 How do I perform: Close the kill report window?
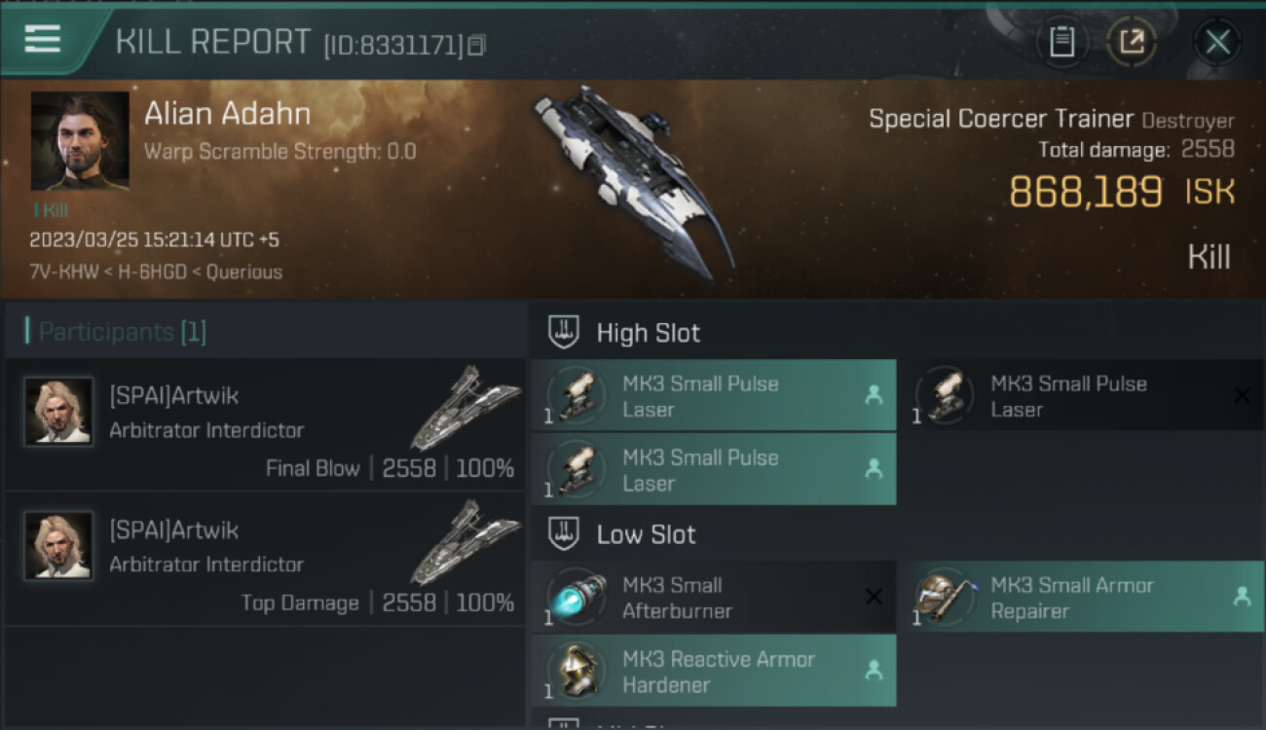[1216, 42]
